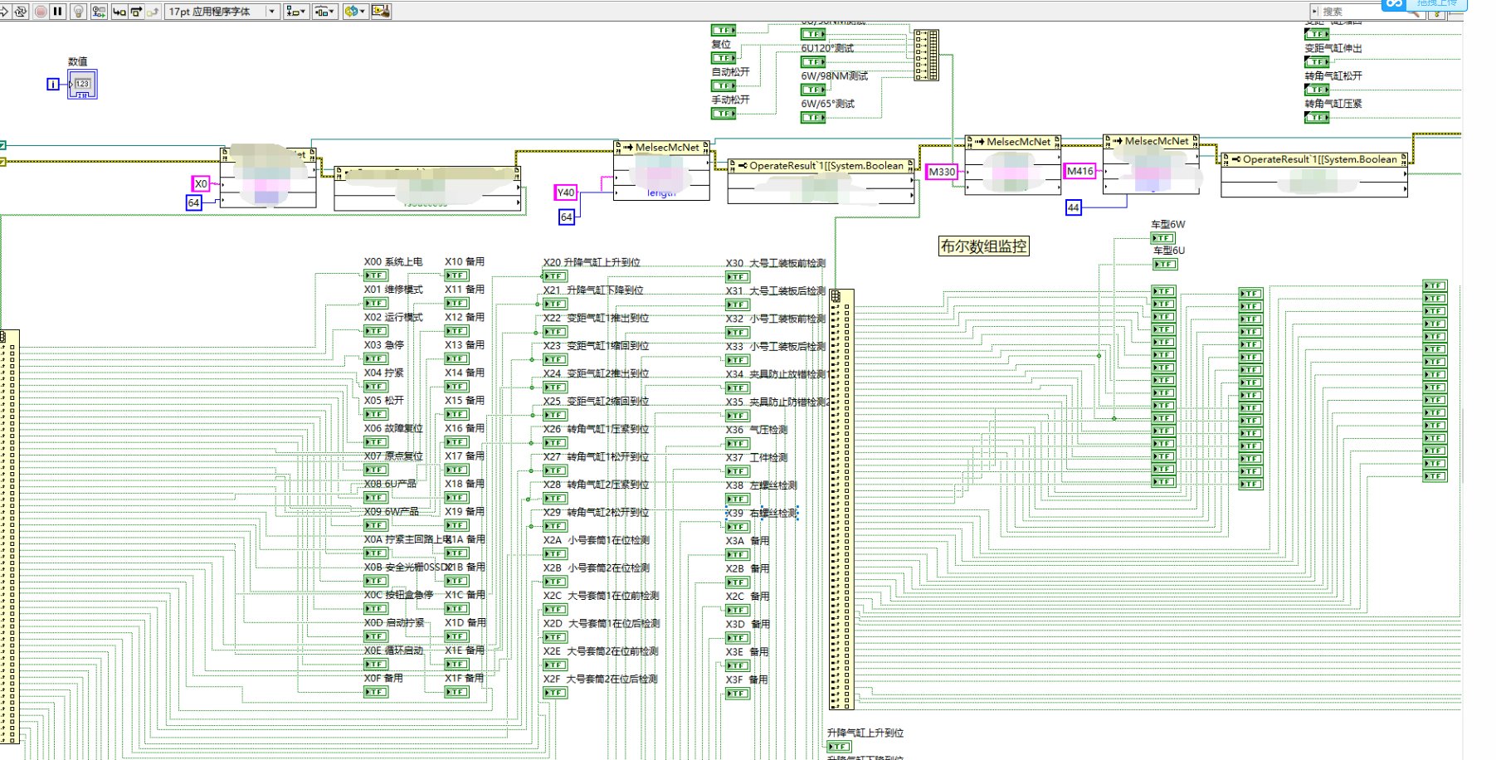Viewport: 1496px width, 760px height.
Task: Open the Reorder objects dropdown
Action: click(x=355, y=12)
